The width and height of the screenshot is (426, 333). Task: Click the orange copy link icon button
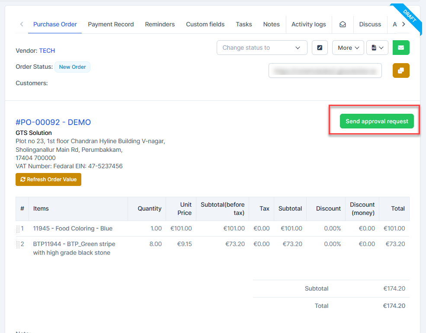coord(401,70)
